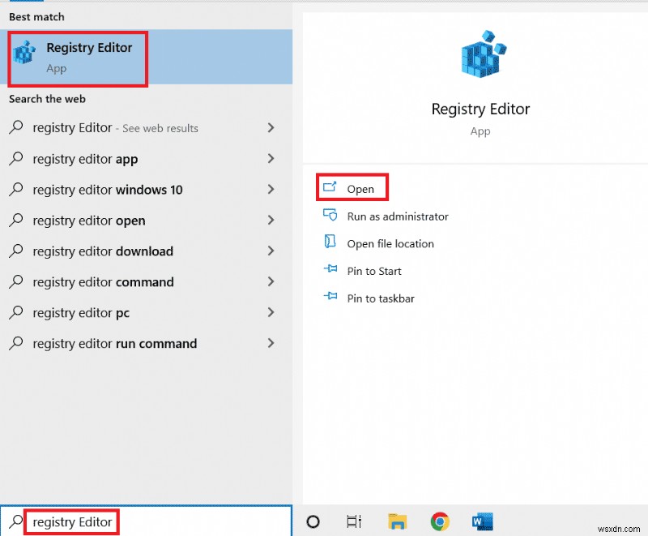Choose Open file location

390,243
